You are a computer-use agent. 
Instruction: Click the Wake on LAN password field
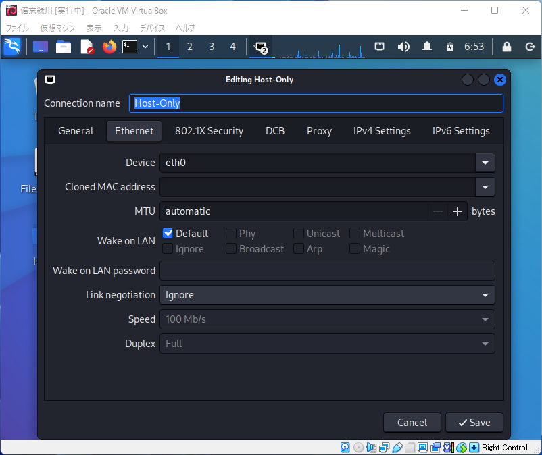327,271
